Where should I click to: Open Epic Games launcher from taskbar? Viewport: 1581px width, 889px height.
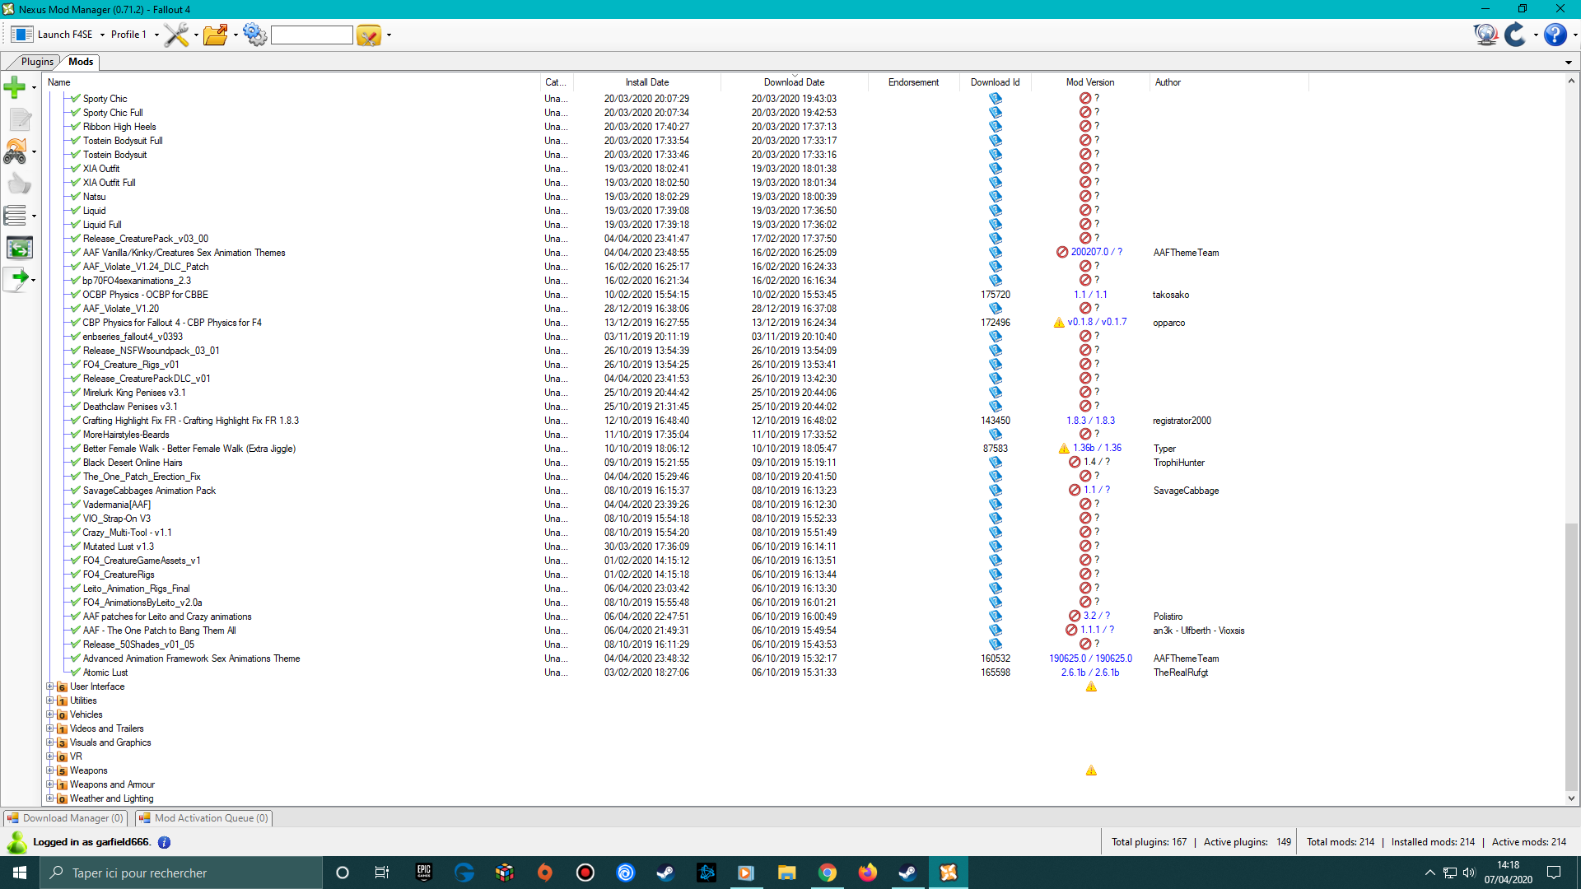click(423, 873)
